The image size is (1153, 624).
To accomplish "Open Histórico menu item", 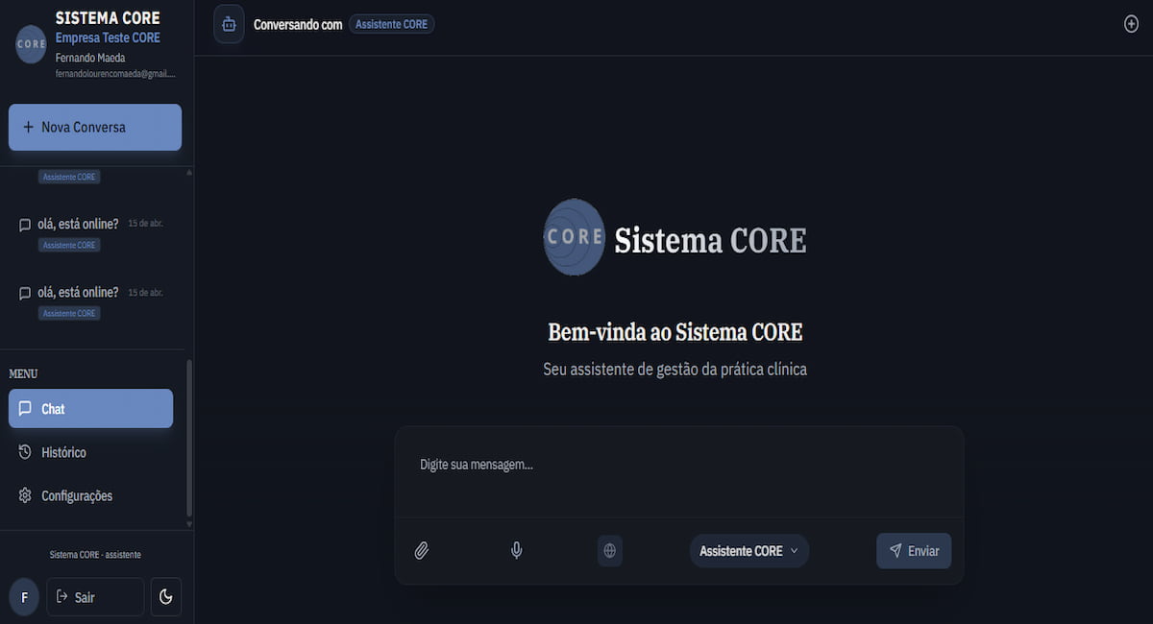I will tap(90, 452).
